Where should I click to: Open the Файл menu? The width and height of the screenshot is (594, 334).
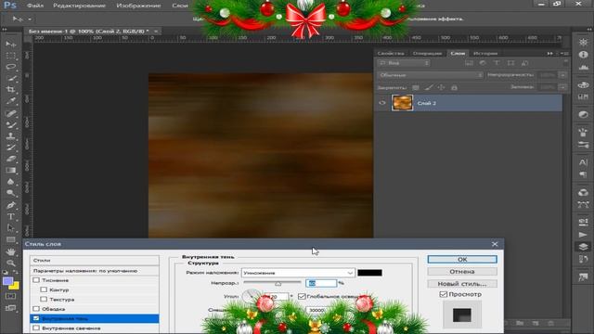35,6
